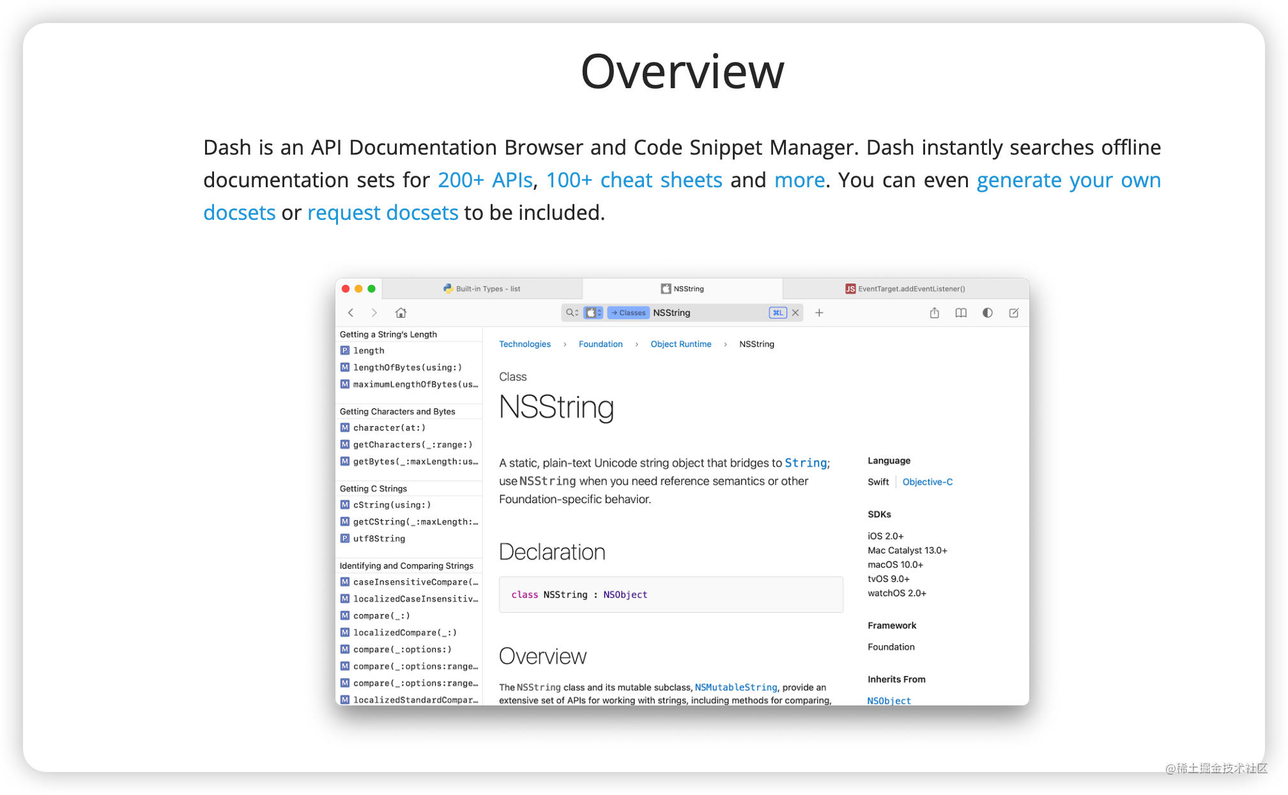Go forward with the forward arrow
Viewport: 1288px width, 795px height.
coord(374,313)
